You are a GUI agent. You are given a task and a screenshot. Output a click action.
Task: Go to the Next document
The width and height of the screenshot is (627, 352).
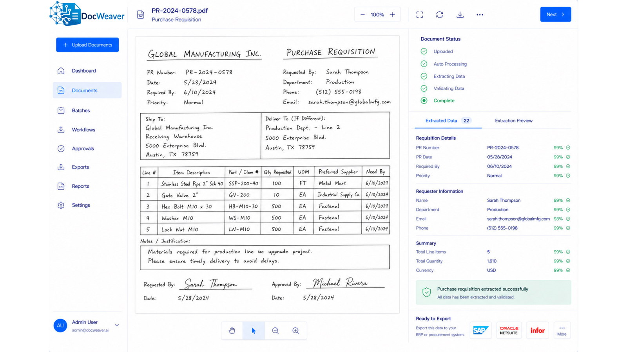555,14
